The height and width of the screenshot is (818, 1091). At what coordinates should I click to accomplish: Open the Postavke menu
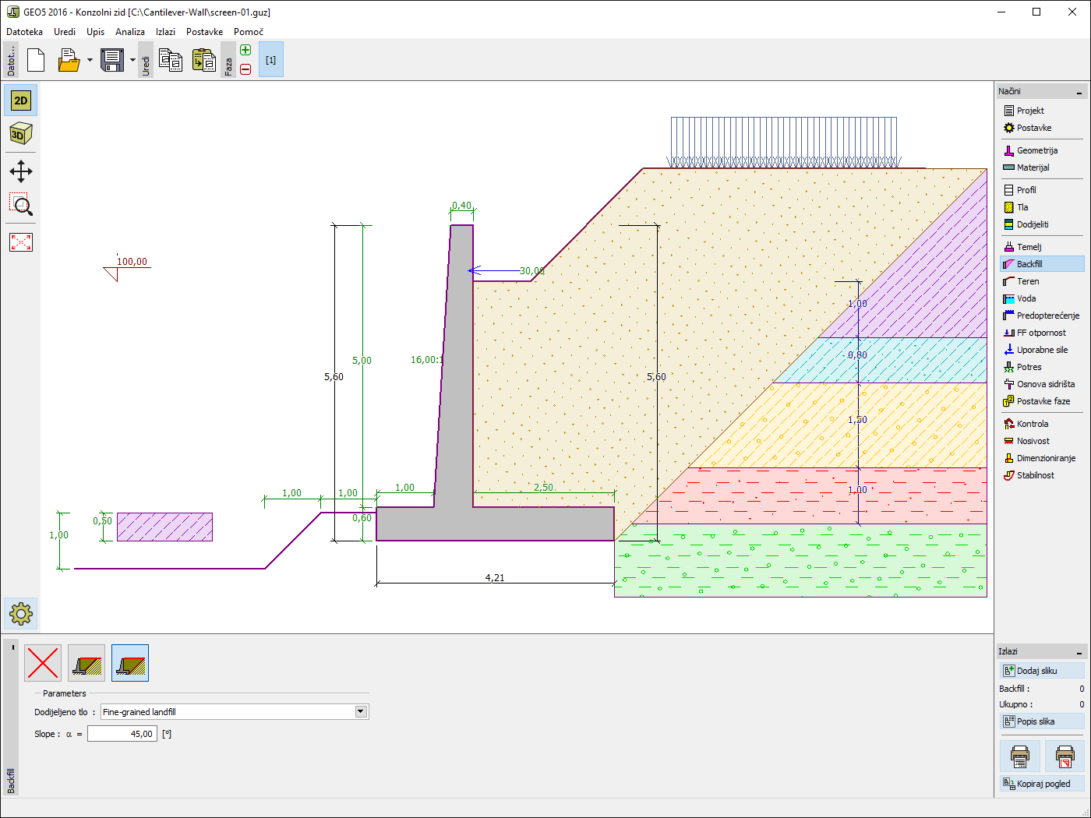coord(204,32)
